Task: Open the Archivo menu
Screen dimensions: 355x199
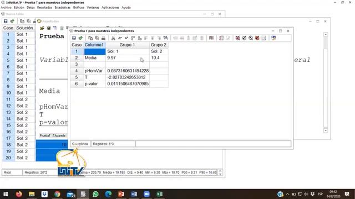Action: tap(6, 7)
